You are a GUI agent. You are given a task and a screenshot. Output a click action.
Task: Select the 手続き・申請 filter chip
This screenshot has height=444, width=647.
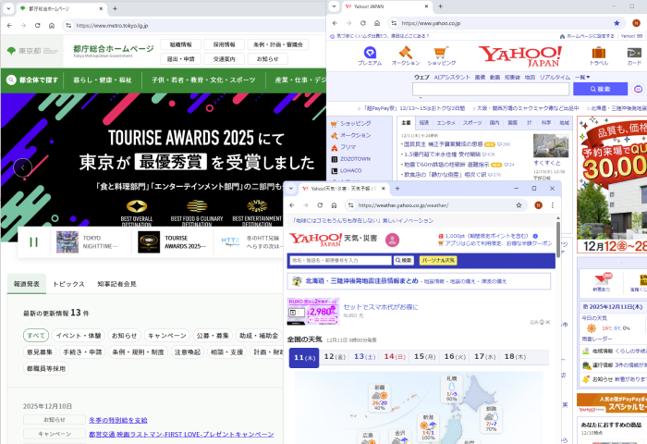83,351
